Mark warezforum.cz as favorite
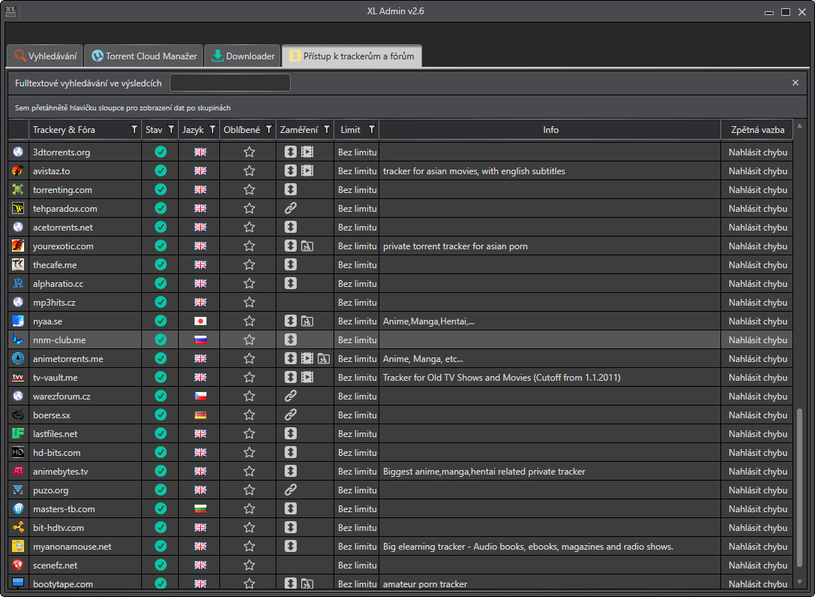This screenshot has width=815, height=597. point(249,396)
